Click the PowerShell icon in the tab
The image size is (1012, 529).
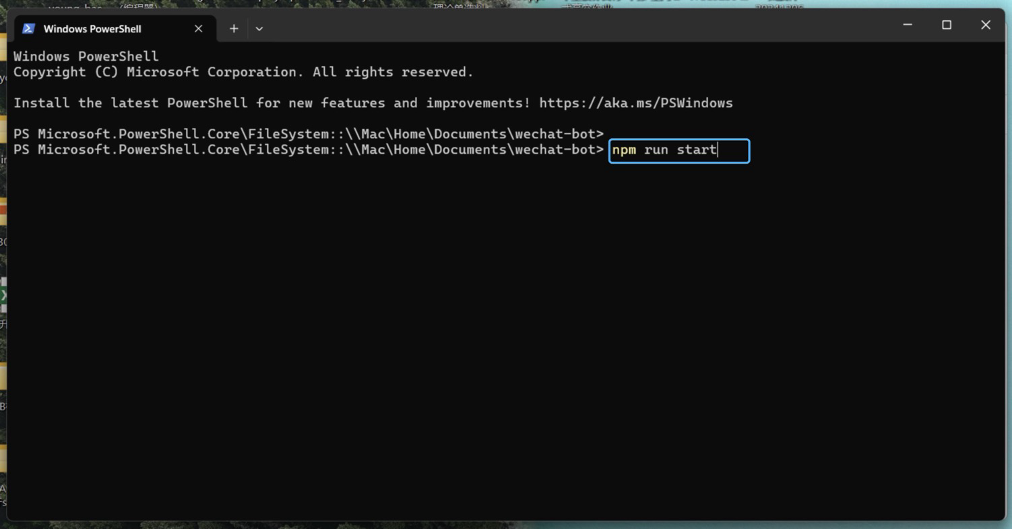[x=28, y=28]
